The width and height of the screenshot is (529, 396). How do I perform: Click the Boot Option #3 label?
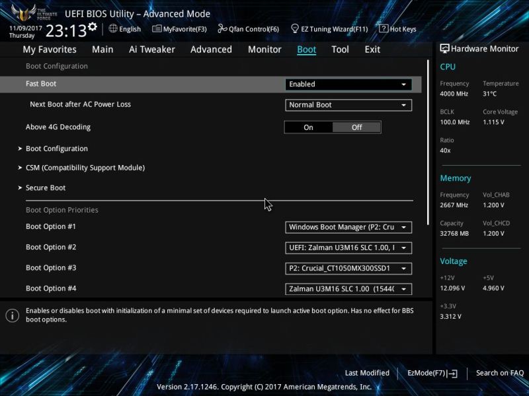[51, 268]
